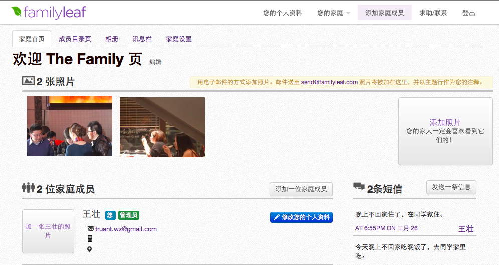Image resolution: width=499 pixels, height=265 pixels.
Task: Click the blue 修改您的个人资料 button
Action: point(302,217)
